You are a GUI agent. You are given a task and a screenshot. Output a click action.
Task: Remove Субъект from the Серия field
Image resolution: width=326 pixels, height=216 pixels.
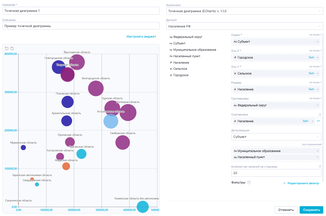click(x=317, y=42)
